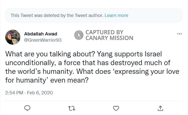188x115 pixels.
Task: Click the reply speech bubble icon
Action: [x=28, y=108]
